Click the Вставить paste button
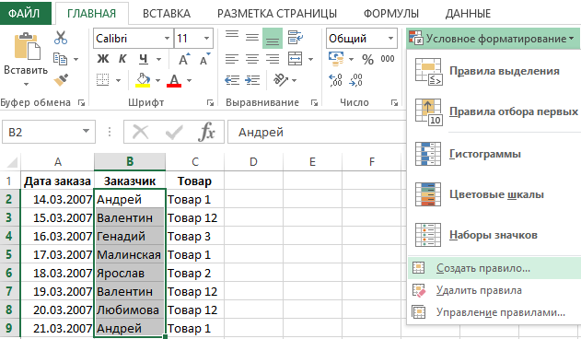The height and width of the screenshot is (339, 581). (x=26, y=59)
